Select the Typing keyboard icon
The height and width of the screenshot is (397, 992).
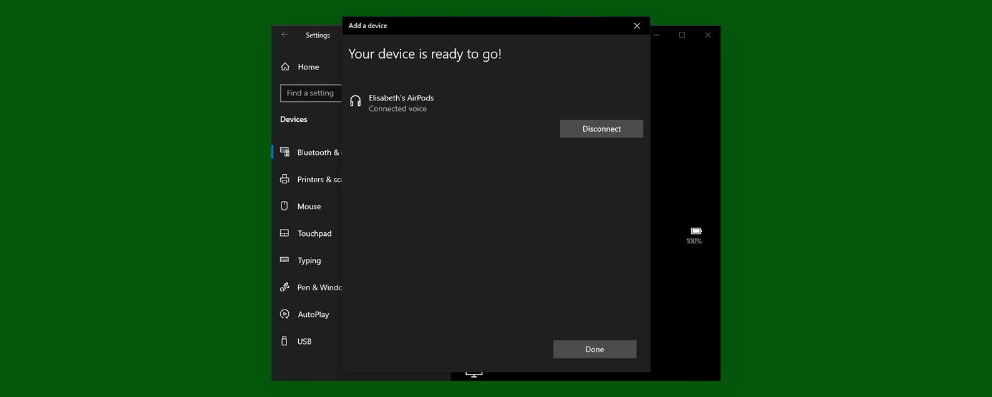[284, 260]
